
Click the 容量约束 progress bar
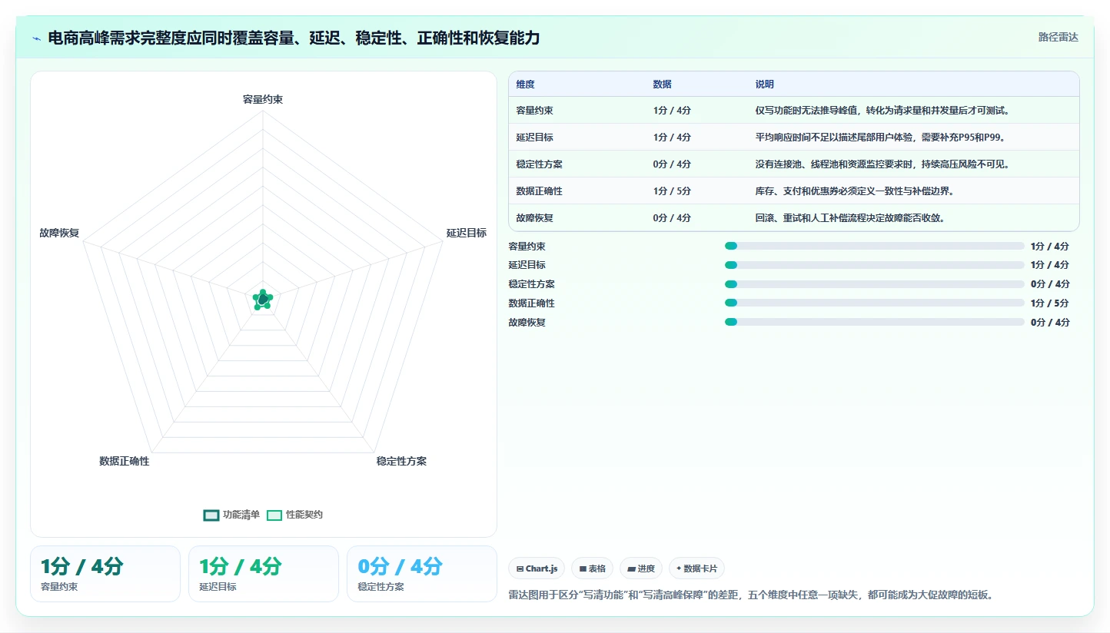[x=874, y=246]
